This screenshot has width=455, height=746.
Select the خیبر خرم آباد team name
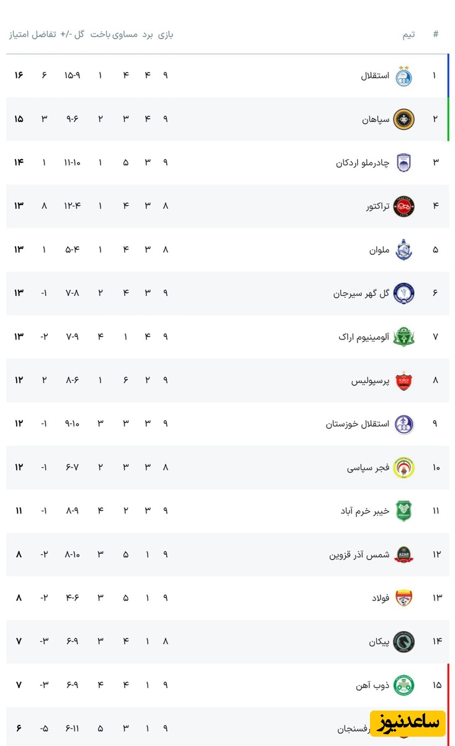(364, 511)
